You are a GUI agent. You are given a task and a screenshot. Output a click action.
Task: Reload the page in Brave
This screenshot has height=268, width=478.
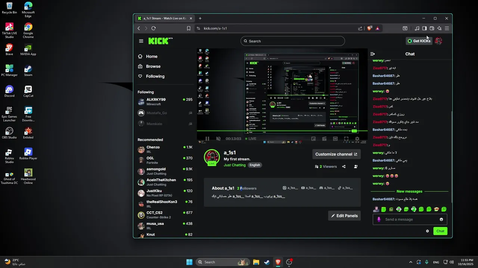[x=153, y=28]
